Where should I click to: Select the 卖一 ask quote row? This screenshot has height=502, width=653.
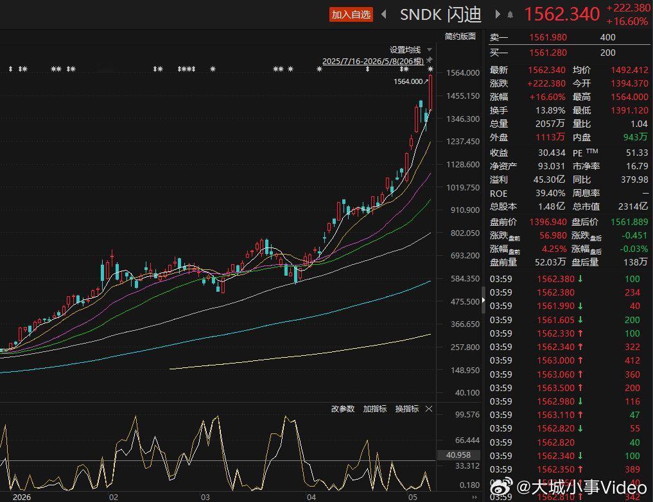click(x=570, y=37)
